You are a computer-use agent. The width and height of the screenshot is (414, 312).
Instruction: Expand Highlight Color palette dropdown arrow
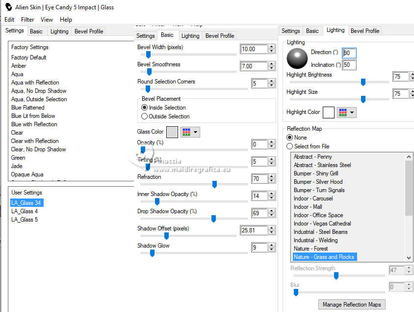coord(352,113)
